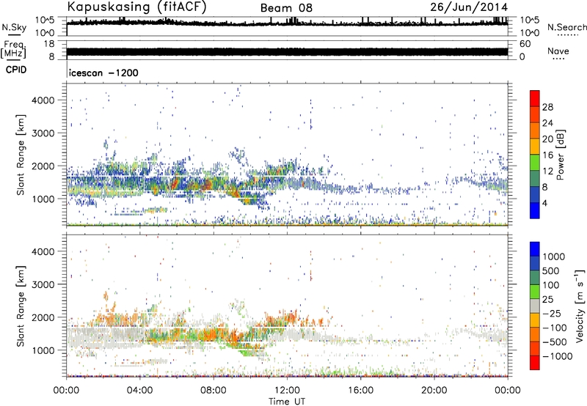The height and width of the screenshot is (406, 587).
Task: Click the "04:00" time tick label
Action: click(x=139, y=391)
